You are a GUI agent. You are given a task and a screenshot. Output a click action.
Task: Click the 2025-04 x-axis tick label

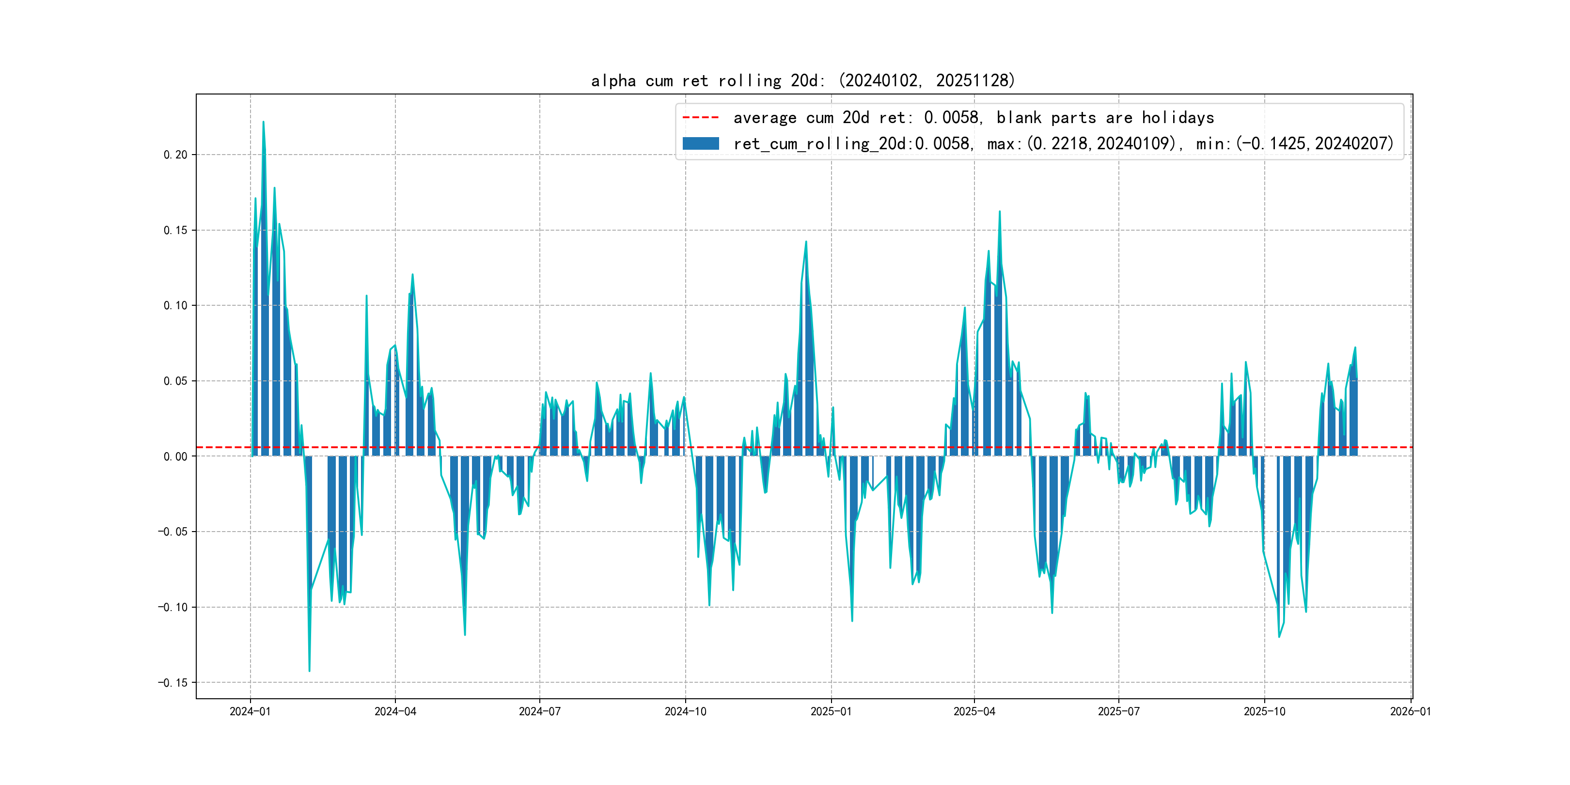[x=974, y=711]
